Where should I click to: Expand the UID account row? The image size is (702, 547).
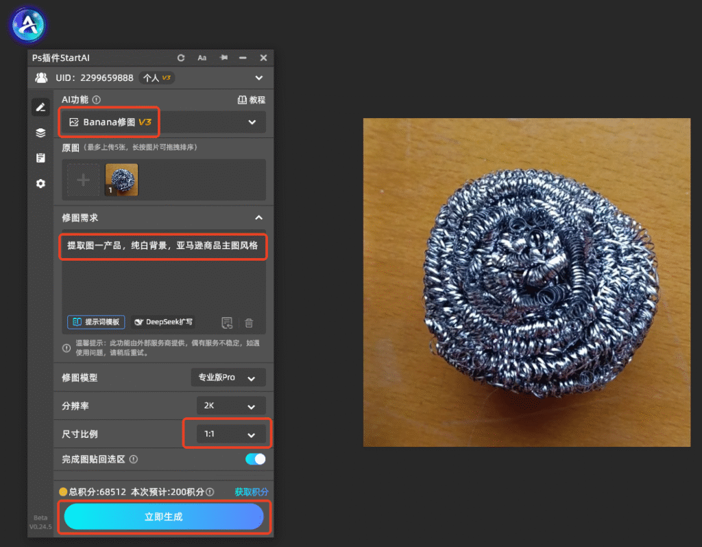tap(258, 78)
